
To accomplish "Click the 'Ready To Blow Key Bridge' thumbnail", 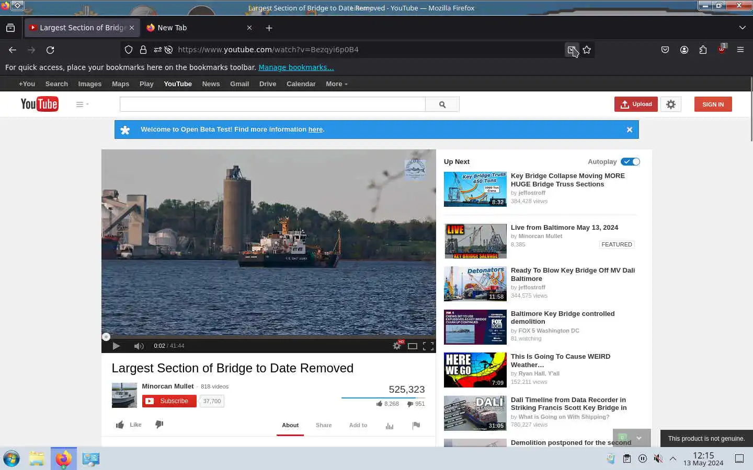I will tap(475, 284).
